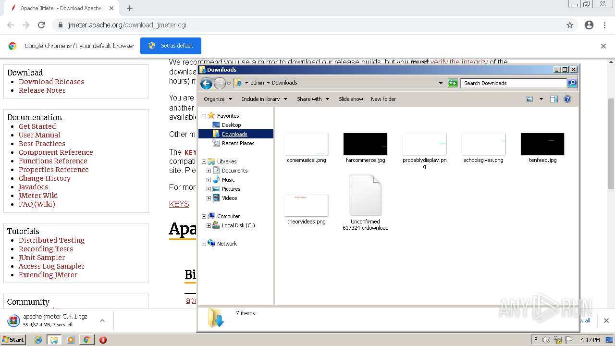This screenshot has width=615, height=346.
Task: Click the red security icon in taskbar
Action: pyautogui.click(x=103, y=340)
